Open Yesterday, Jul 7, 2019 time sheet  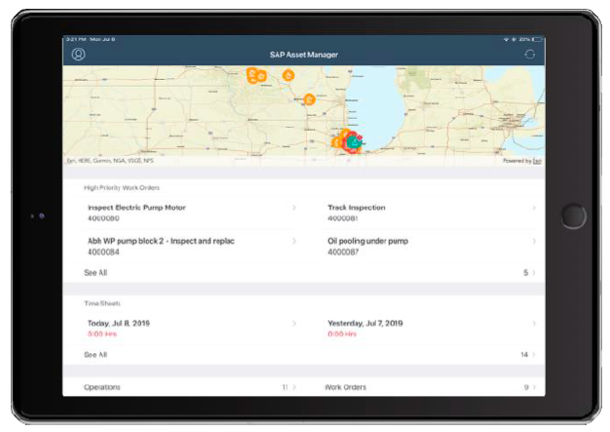(x=432, y=328)
